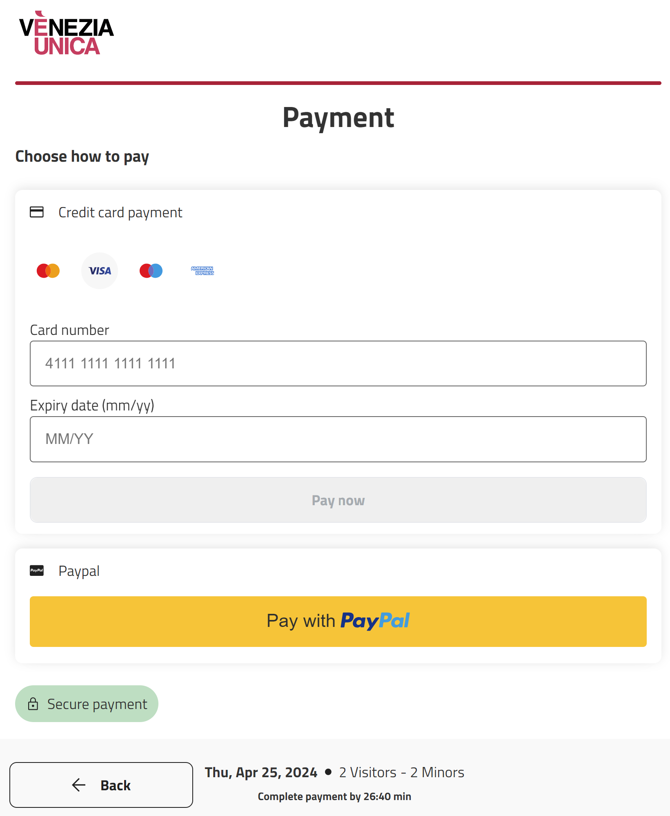Click the small PayPal section icon
The width and height of the screenshot is (670, 816).
[x=37, y=571]
